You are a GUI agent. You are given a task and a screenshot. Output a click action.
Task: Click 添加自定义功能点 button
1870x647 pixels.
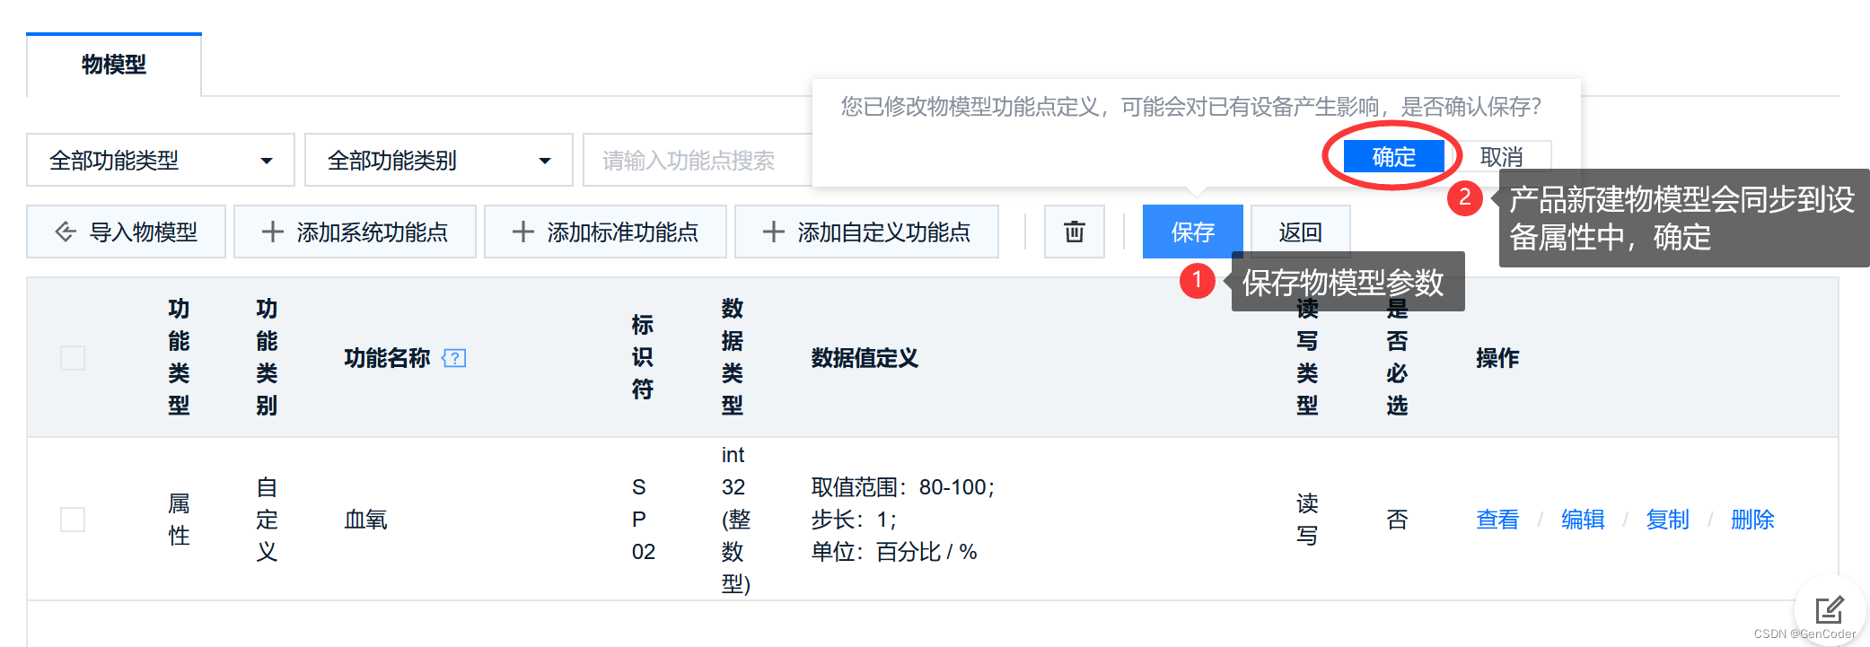866,232
